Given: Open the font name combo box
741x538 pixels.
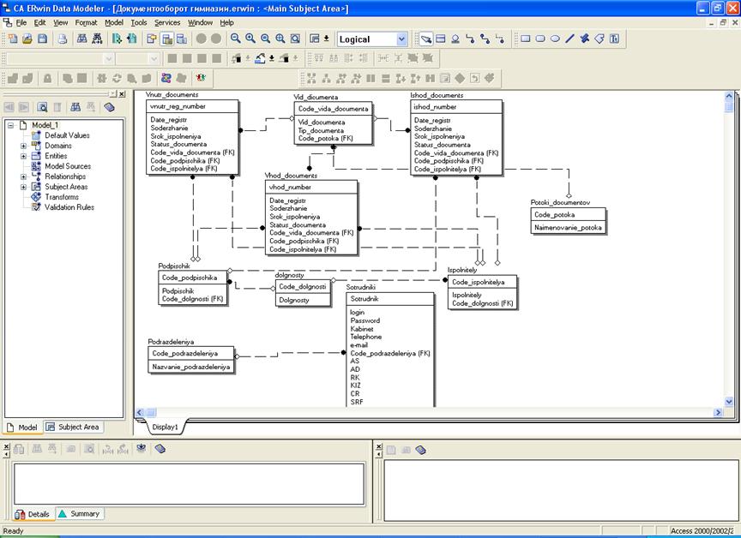Looking at the screenshot, I should 60,58.
